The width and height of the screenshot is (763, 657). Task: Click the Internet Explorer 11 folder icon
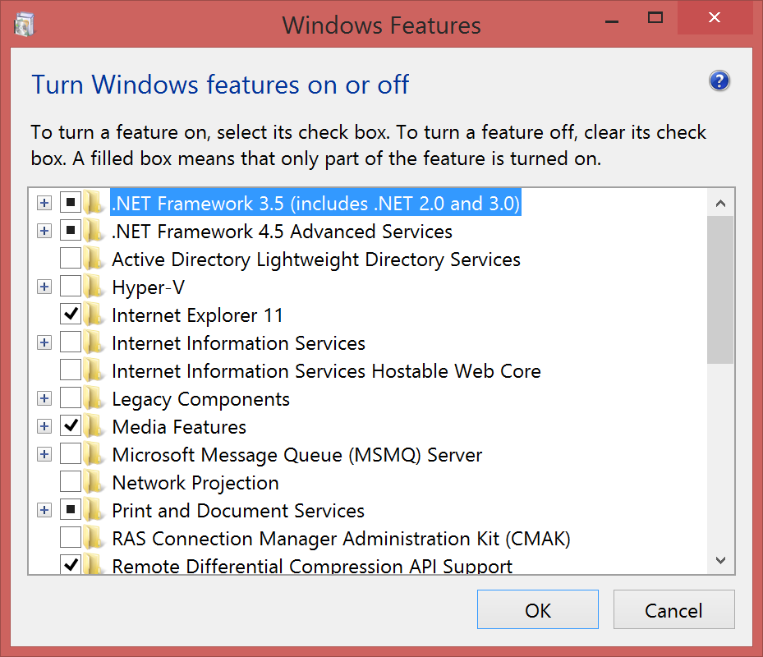[93, 315]
